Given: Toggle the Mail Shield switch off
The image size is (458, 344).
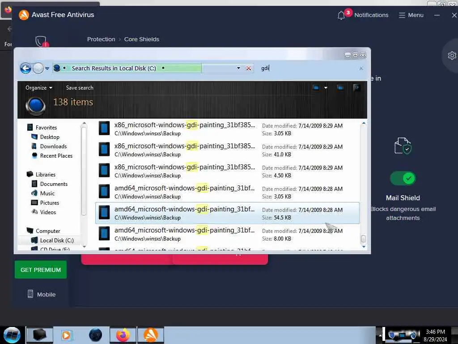Looking at the screenshot, I should point(403,178).
